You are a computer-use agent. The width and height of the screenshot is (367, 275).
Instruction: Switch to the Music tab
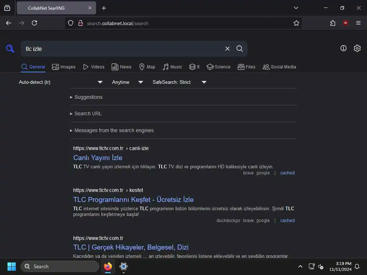tap(172, 67)
